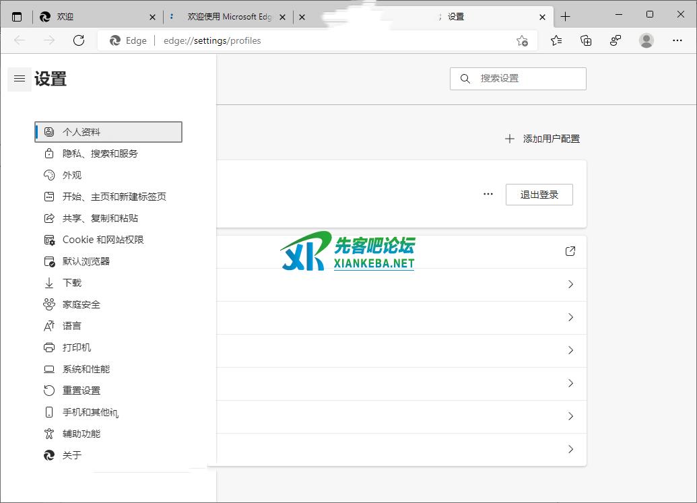This screenshot has width=697, height=503.
Task: Select 隐私、搜索和服务 in the sidebar
Action: pyautogui.click(x=100, y=154)
